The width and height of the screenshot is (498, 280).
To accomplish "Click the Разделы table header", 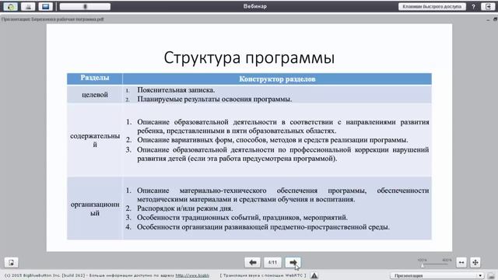I will (95, 78).
